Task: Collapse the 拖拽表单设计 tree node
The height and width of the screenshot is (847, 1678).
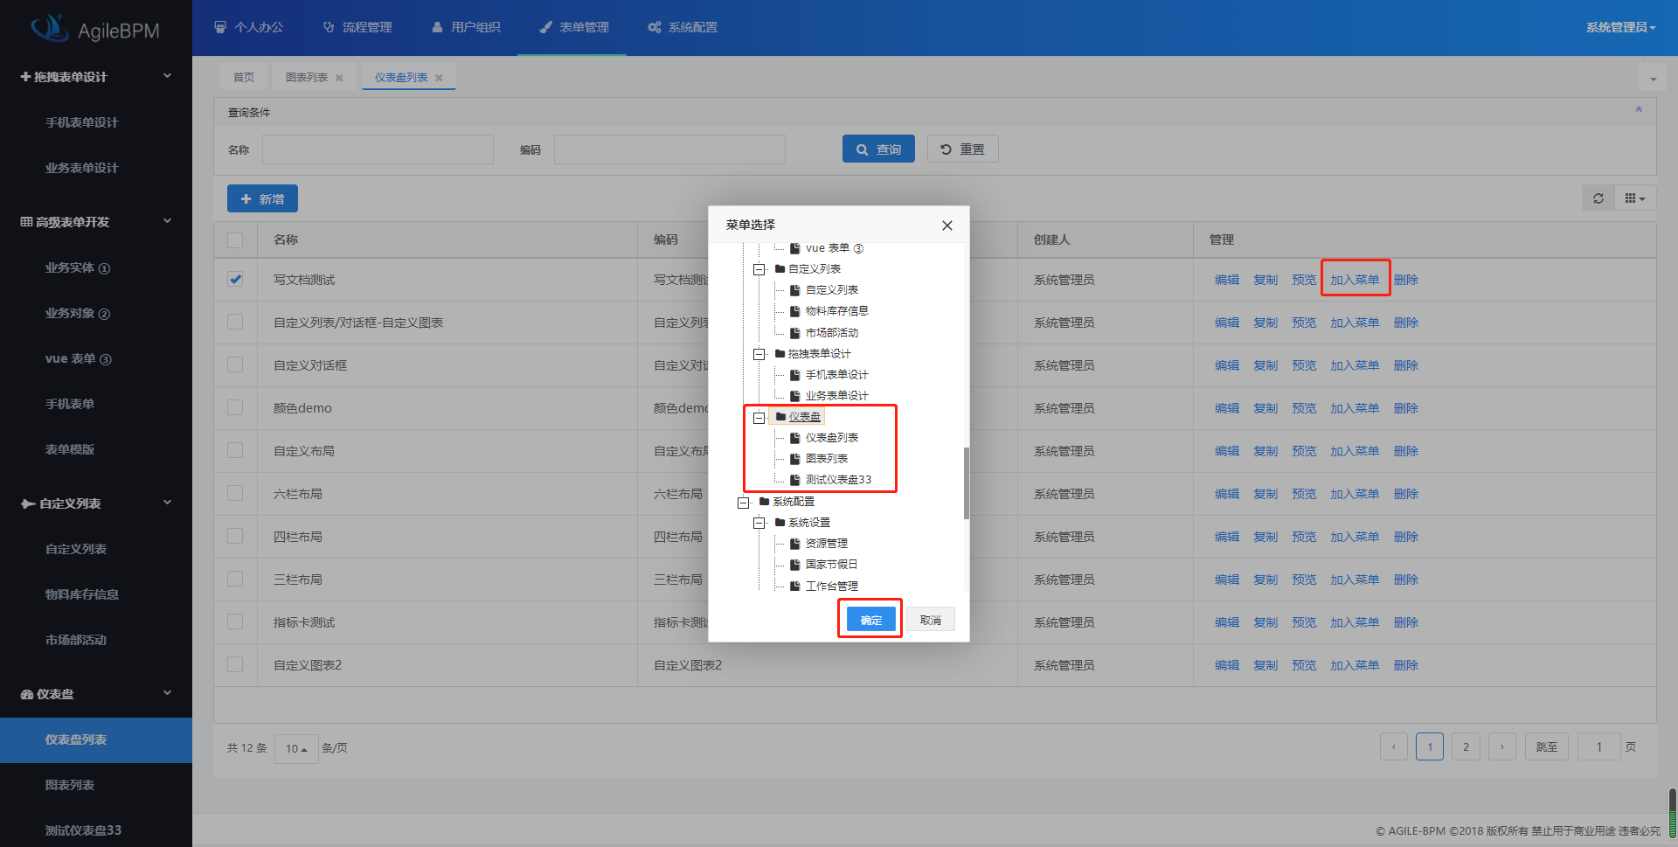Action: pos(759,354)
